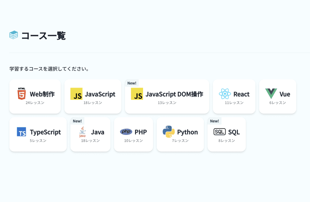The image size is (310, 202).
Task: Click the Python snake logo
Action: pos(169,132)
